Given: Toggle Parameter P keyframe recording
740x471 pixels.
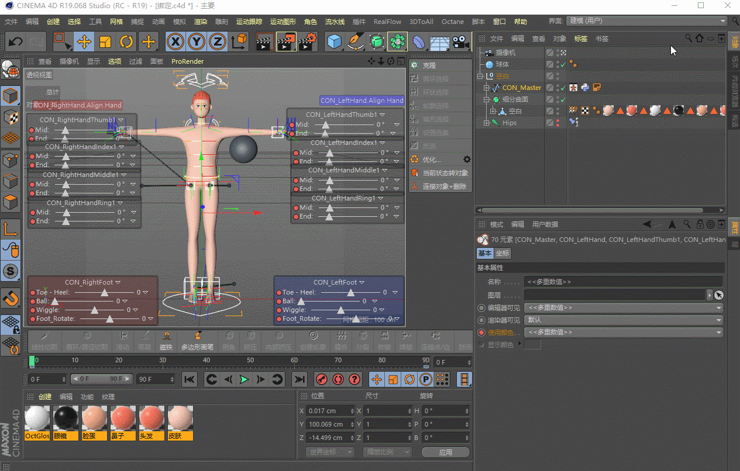Looking at the screenshot, I should (x=426, y=379).
